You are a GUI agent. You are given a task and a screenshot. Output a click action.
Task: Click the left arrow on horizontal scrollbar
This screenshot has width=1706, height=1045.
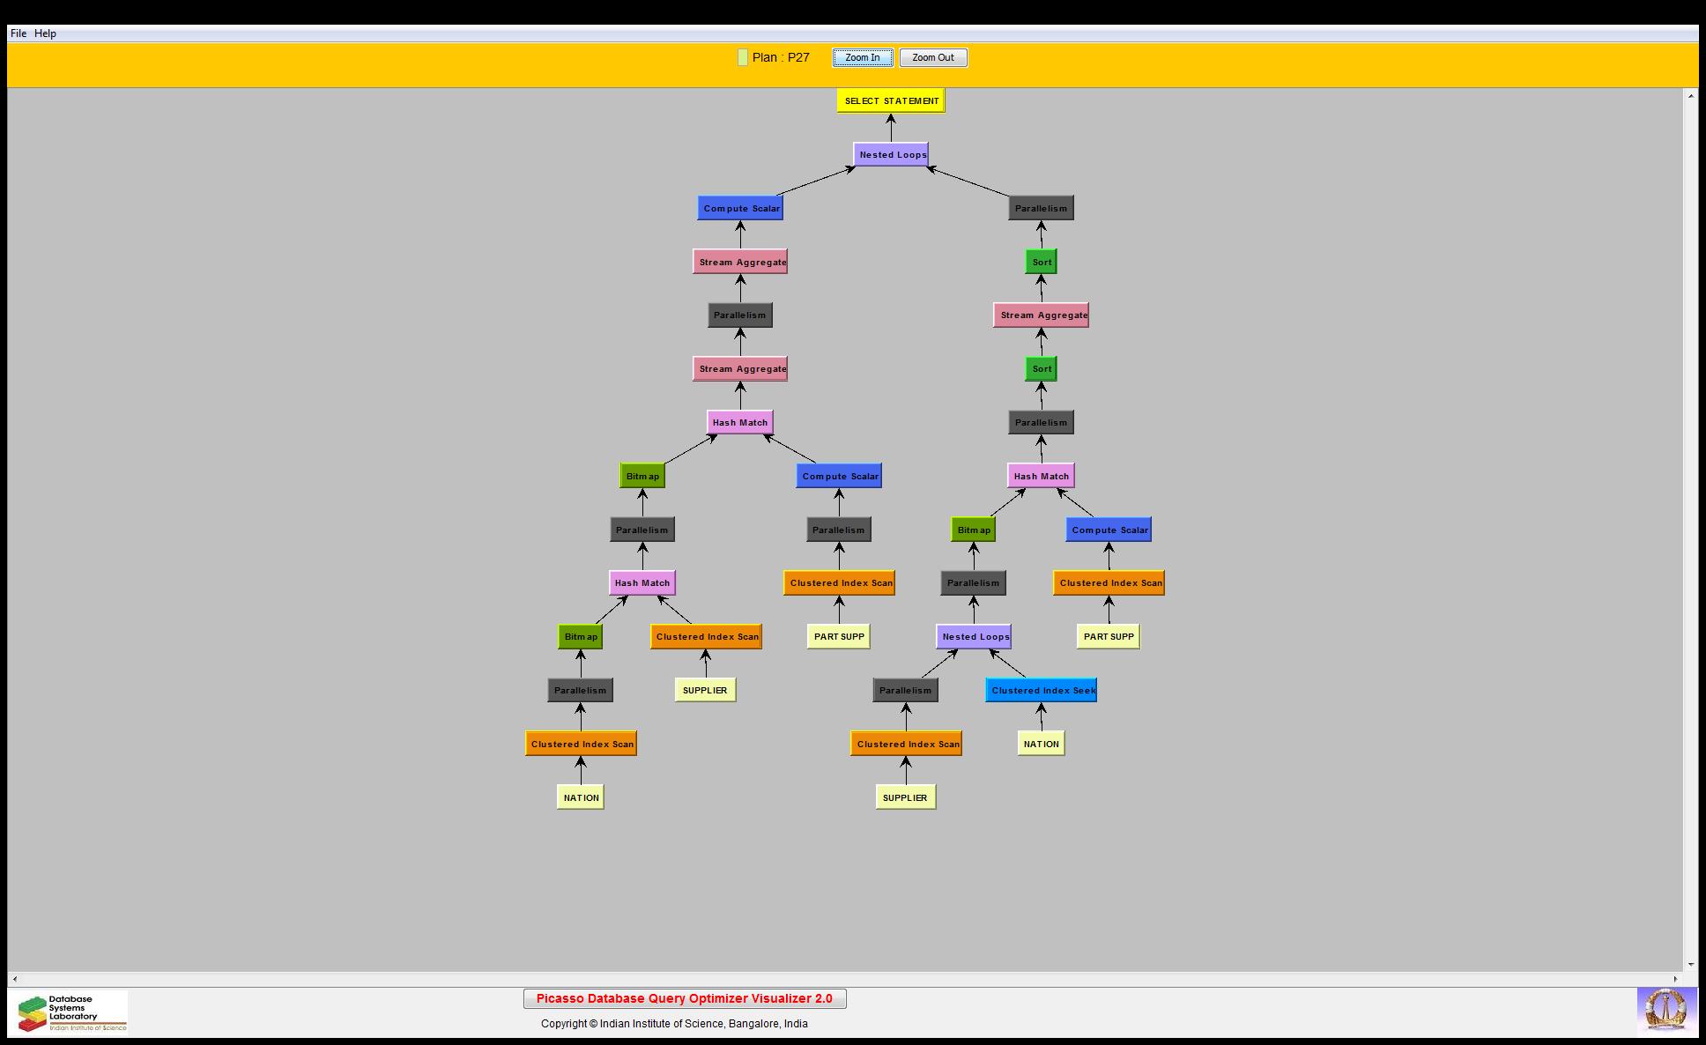click(x=14, y=979)
